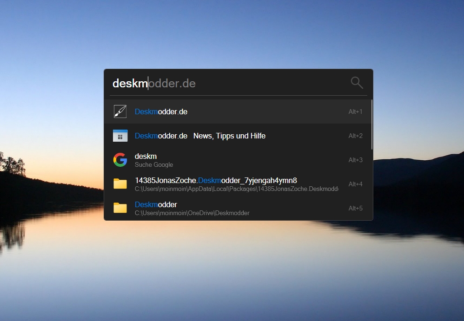Click the Alt+1 shortcut label
Image resolution: width=464 pixels, height=321 pixels.
pyautogui.click(x=355, y=112)
